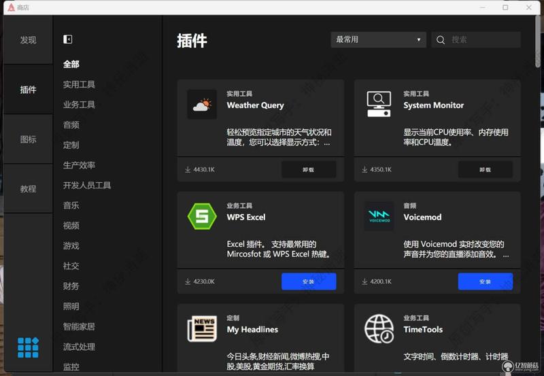Click the TimeTools globe clock icon
This screenshot has width=544, height=376.
pyautogui.click(x=379, y=328)
